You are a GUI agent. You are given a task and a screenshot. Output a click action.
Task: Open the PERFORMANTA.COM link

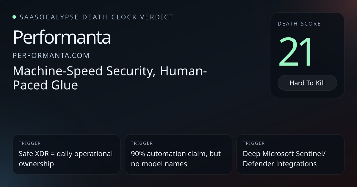tap(51, 56)
